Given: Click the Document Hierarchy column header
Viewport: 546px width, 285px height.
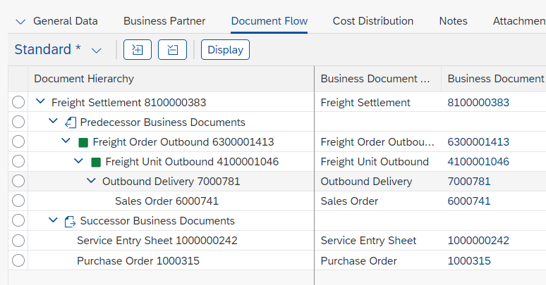Looking at the screenshot, I should coord(84,79).
